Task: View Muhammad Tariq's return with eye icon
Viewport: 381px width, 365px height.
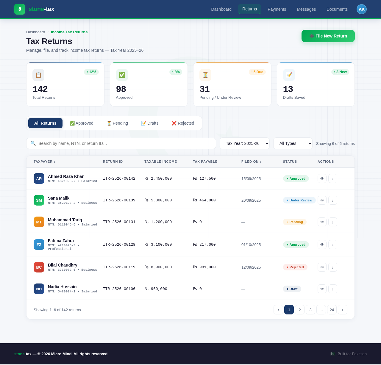Action: tap(322, 222)
